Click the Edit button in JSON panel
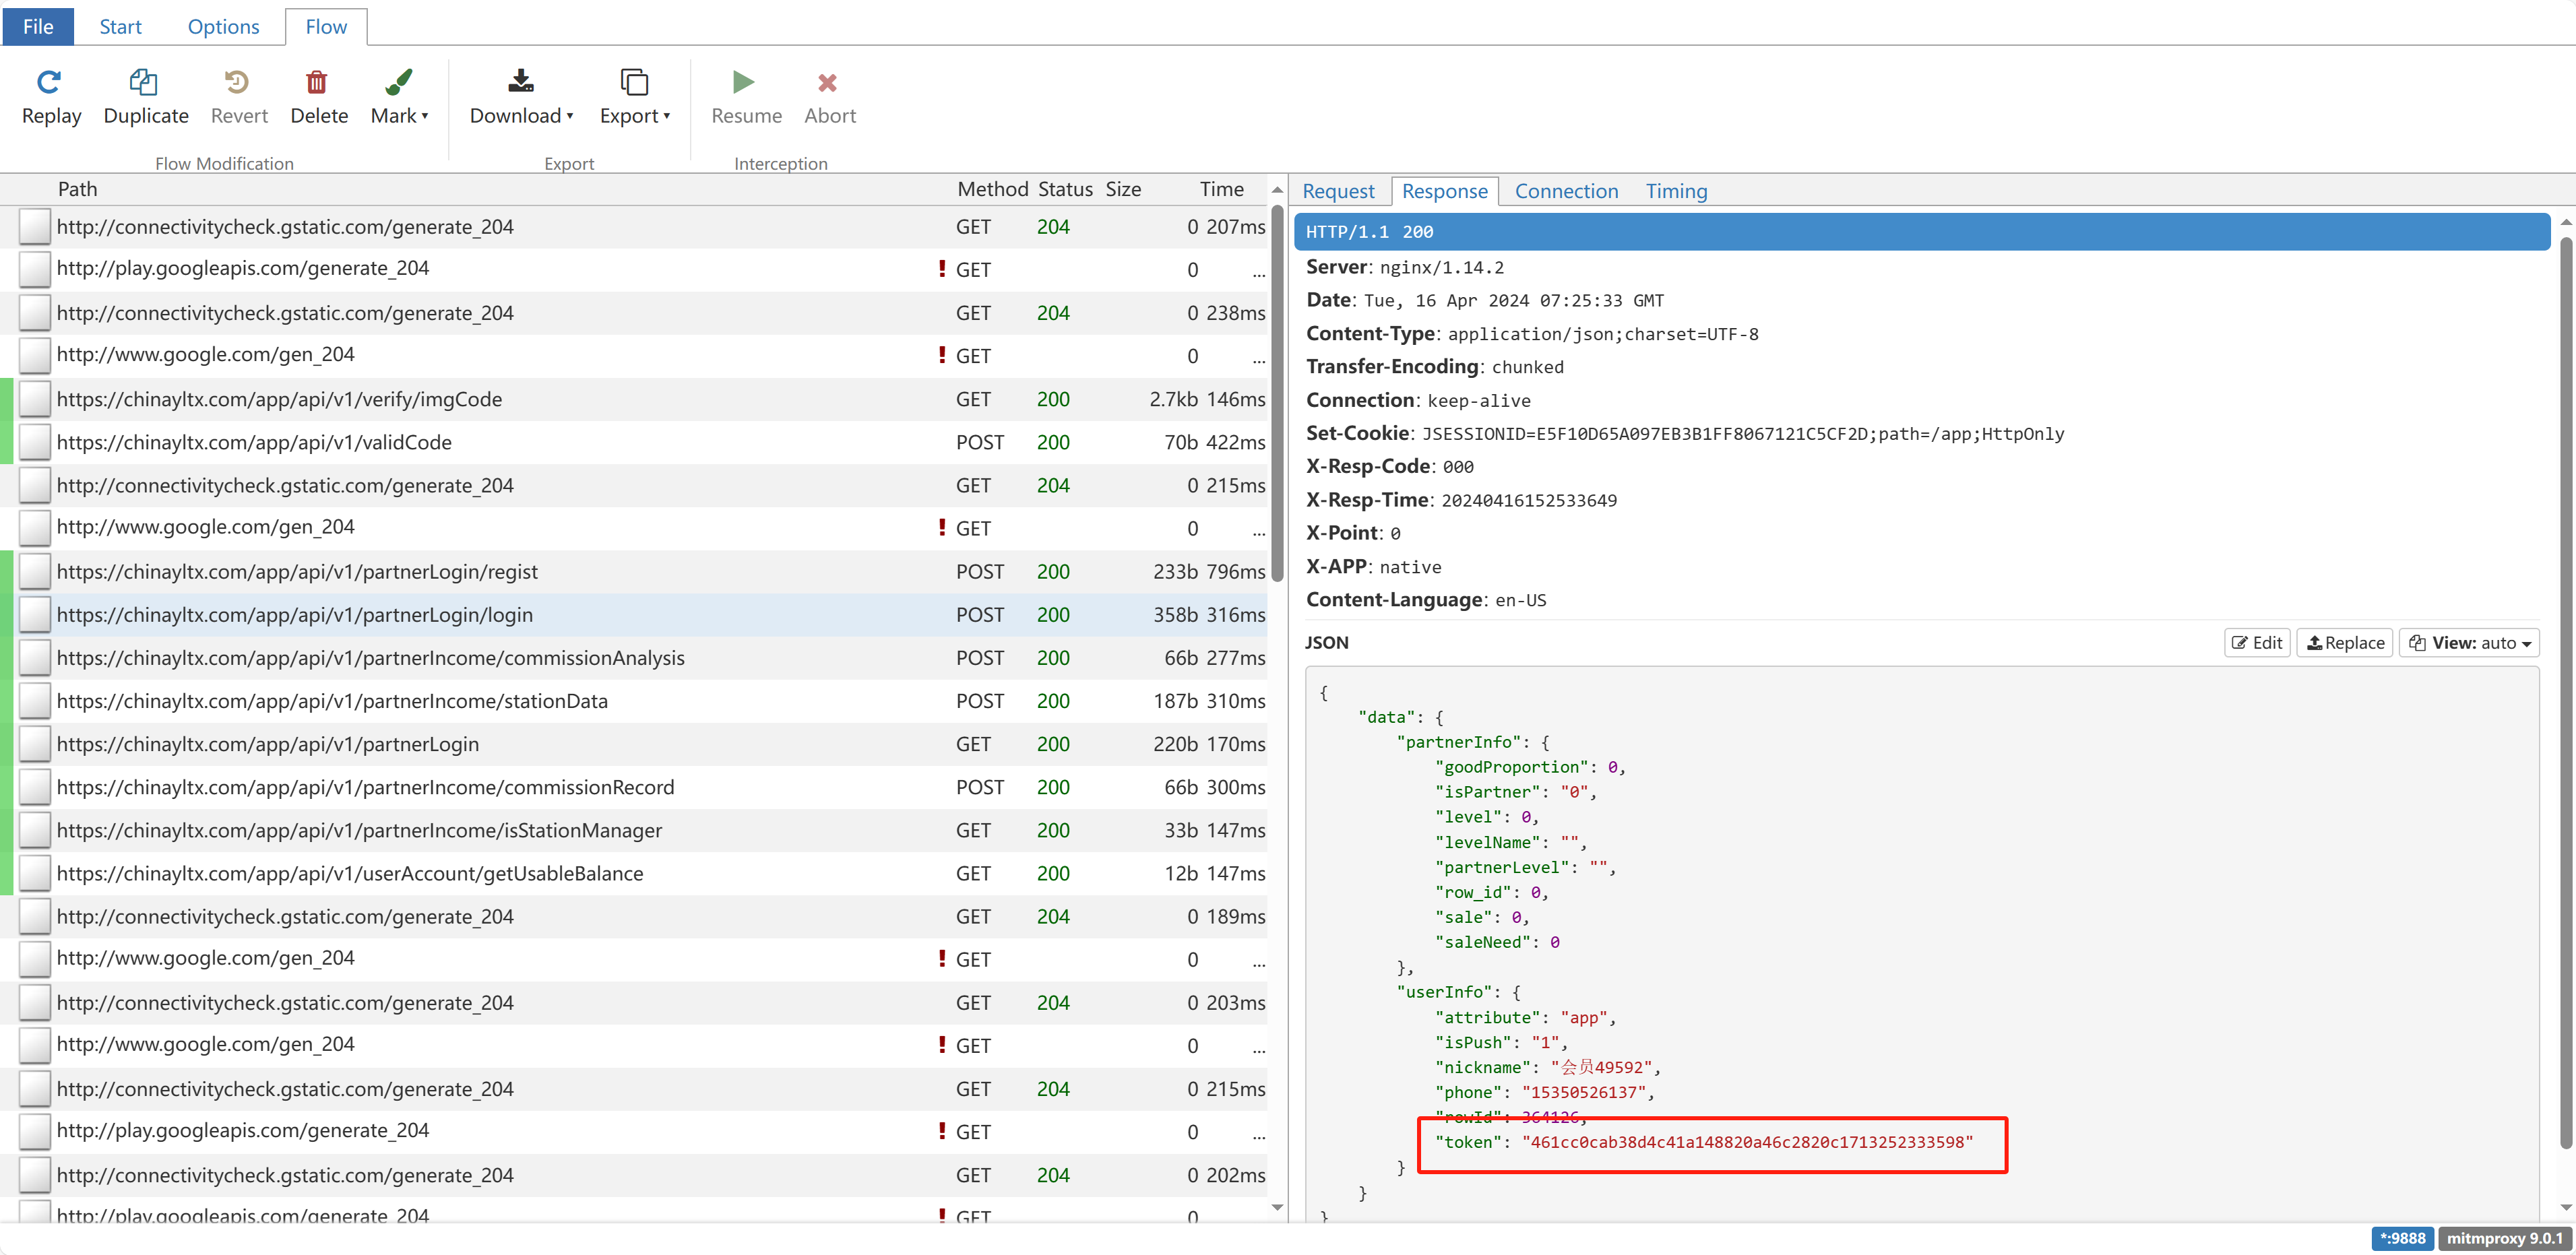 point(2256,643)
